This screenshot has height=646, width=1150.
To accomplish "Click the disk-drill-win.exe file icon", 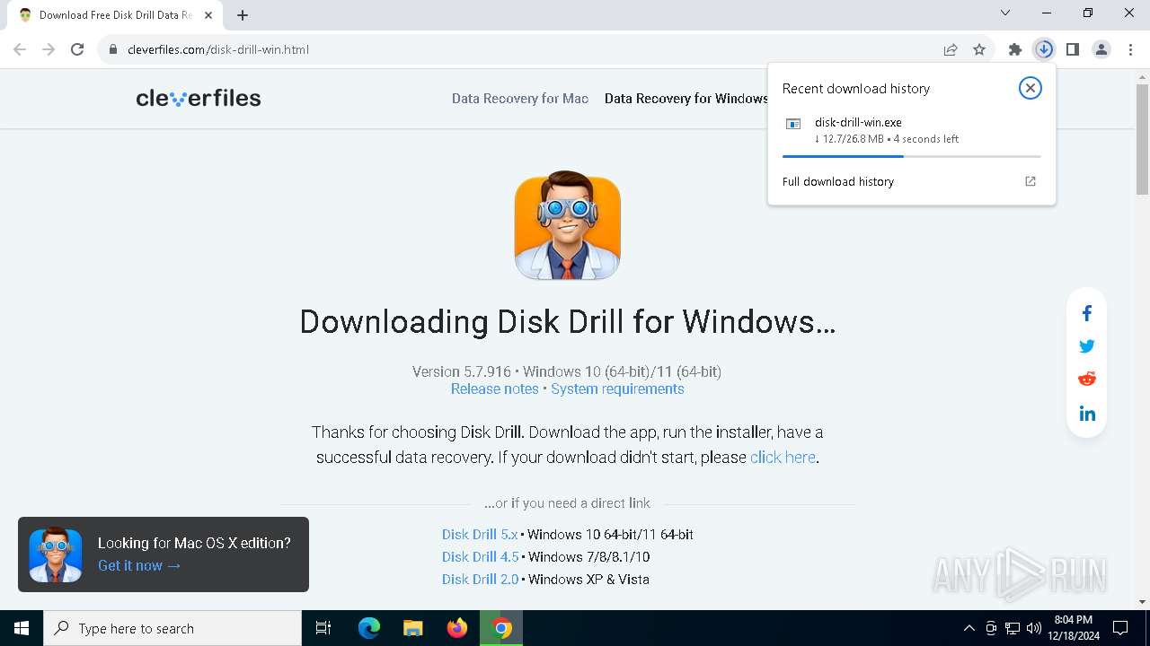I will click(793, 124).
